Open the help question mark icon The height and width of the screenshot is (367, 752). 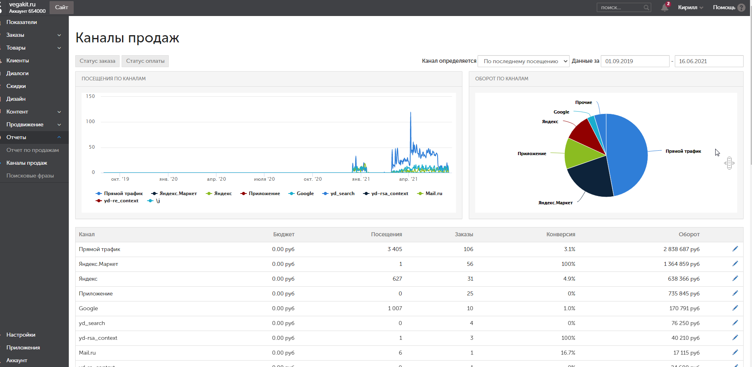741,8
